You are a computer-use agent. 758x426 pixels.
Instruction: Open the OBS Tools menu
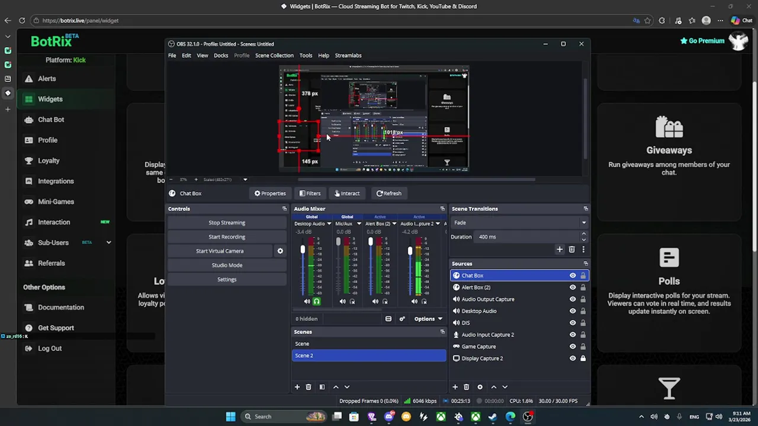[x=306, y=56]
